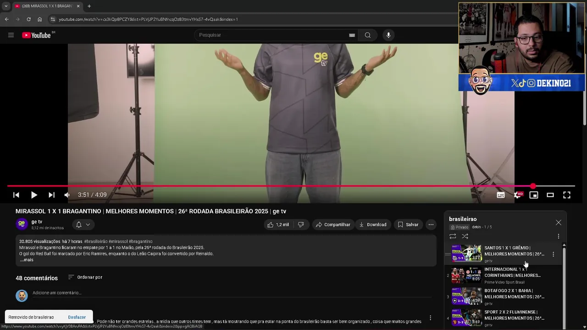Open the tab search dropdown arrow

pyautogui.click(x=6, y=6)
